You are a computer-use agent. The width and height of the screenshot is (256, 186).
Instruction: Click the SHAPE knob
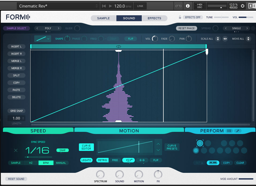[67, 39]
